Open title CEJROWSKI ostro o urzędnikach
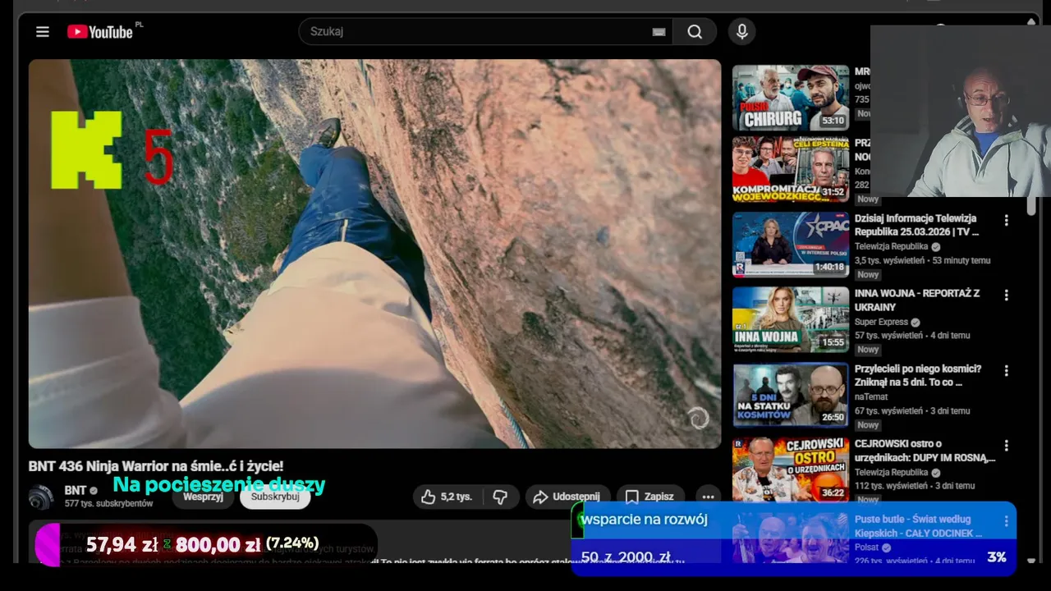Image resolution: width=1051 pixels, height=591 pixels. pos(925,451)
